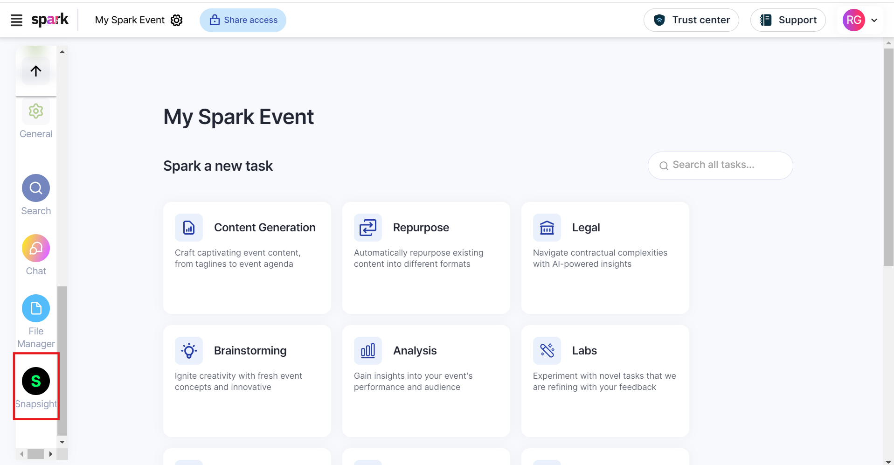Image resolution: width=894 pixels, height=465 pixels.
Task: Open Search in the sidebar
Action: pos(36,195)
